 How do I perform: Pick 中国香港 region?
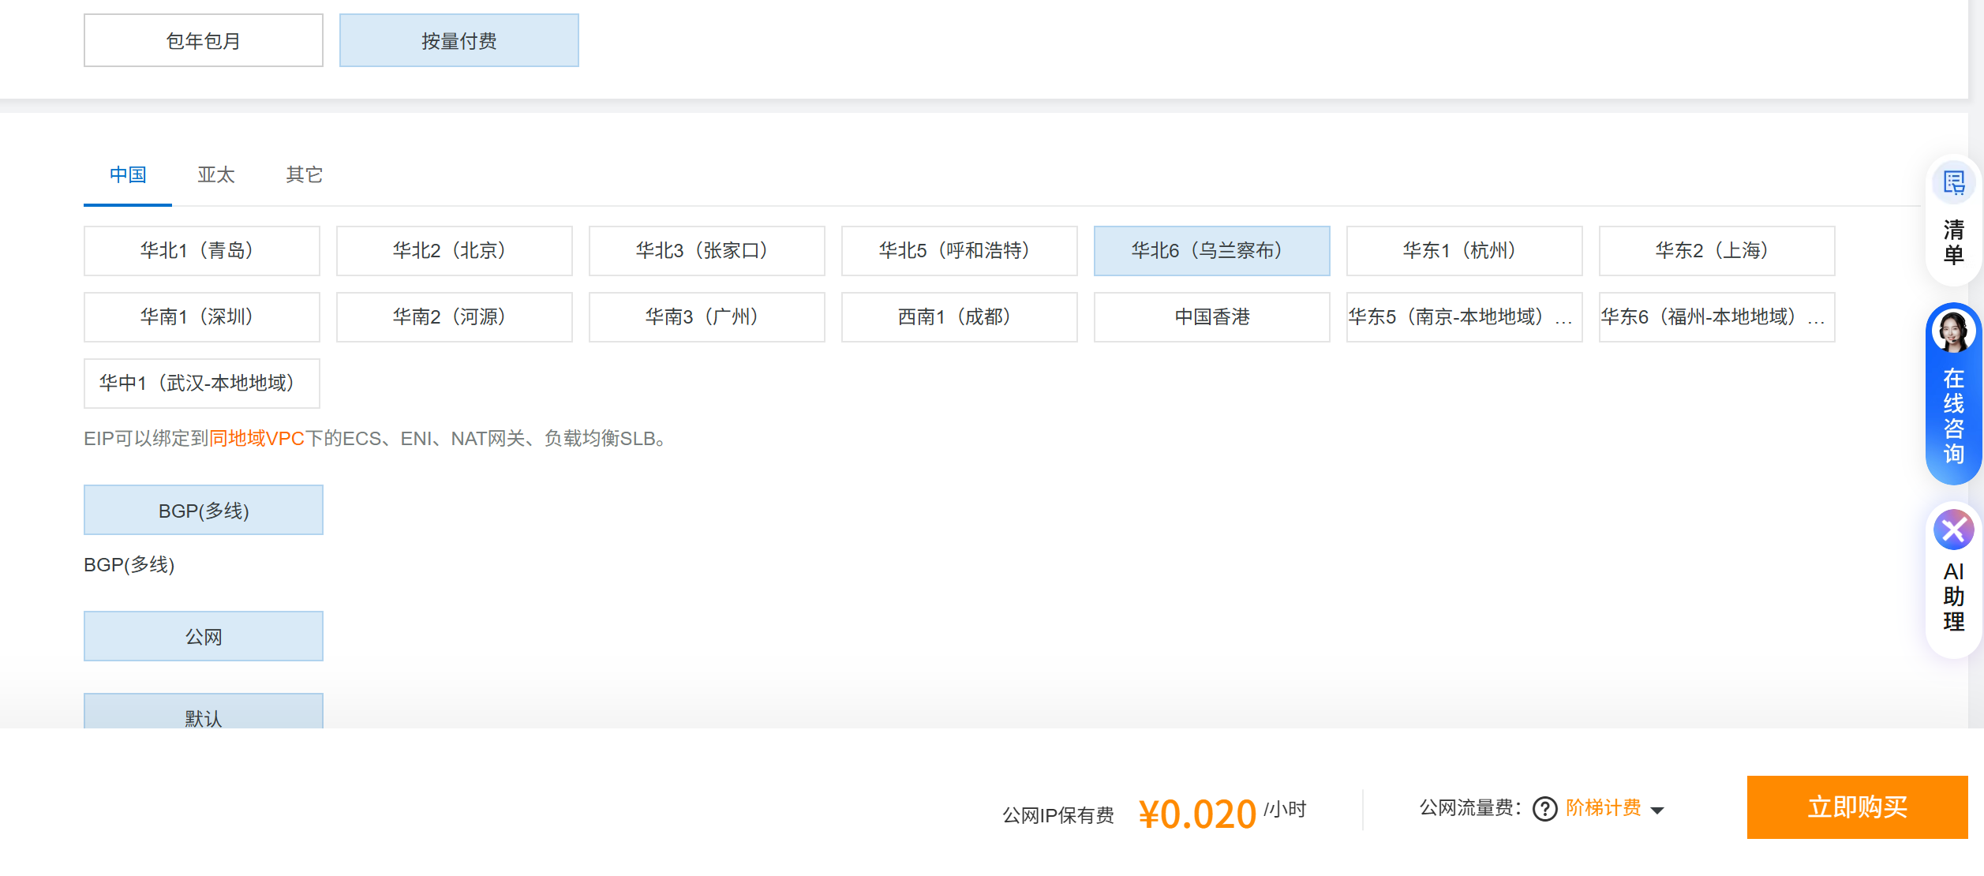pos(1211,317)
